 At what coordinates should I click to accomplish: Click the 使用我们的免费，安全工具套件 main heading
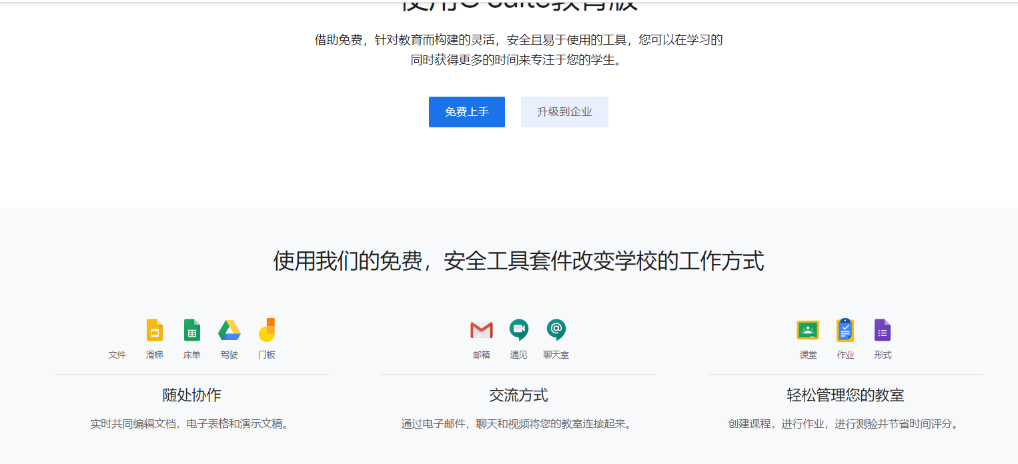pyautogui.click(x=519, y=261)
